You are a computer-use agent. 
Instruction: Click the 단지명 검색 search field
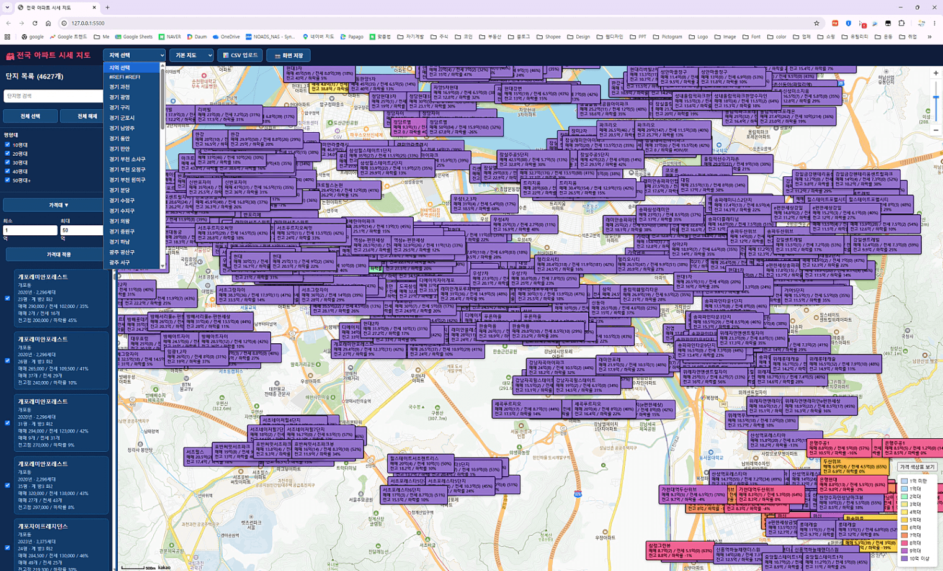pos(53,96)
